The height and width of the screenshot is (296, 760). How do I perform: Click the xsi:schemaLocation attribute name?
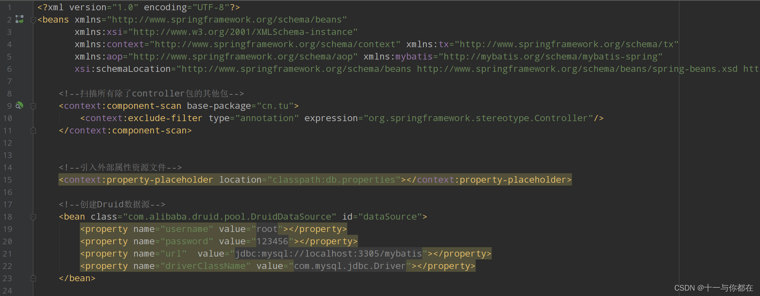pos(123,69)
